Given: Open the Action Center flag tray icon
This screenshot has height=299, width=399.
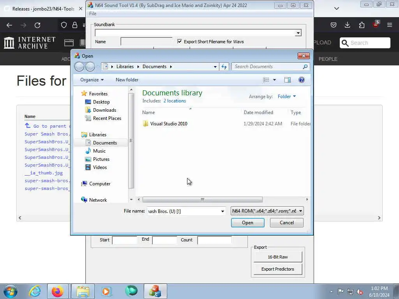Looking at the screenshot, I should [x=341, y=292].
